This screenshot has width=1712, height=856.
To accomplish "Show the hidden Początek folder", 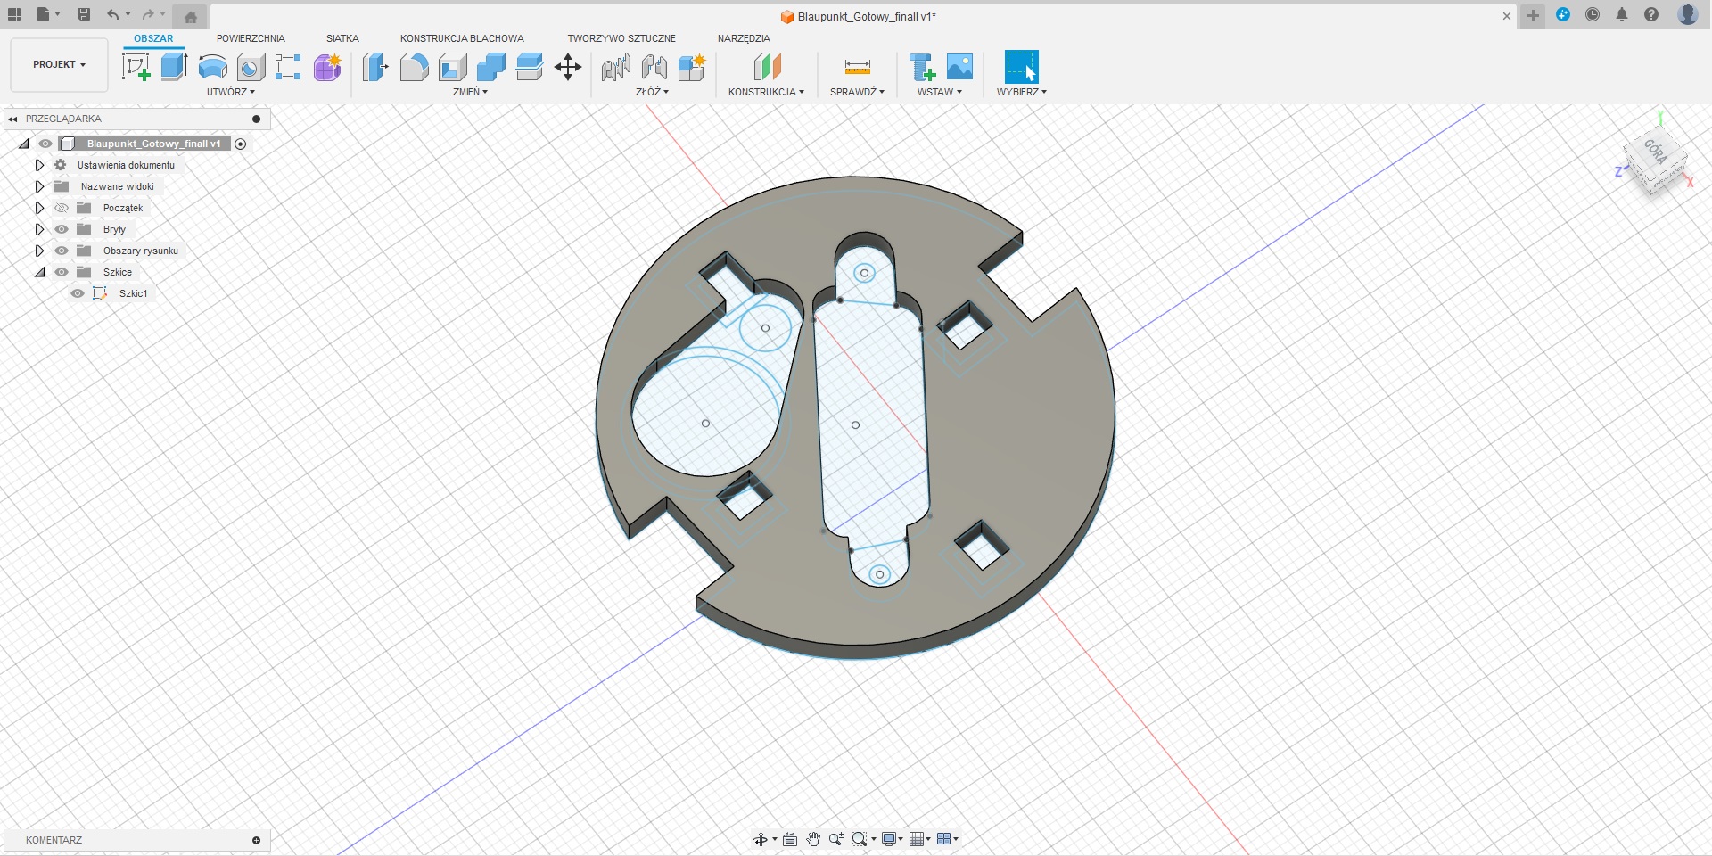I will click(62, 208).
